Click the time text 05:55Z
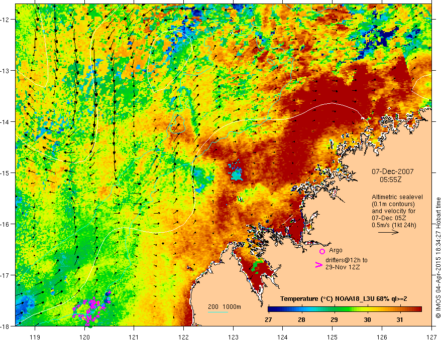Image resolution: width=442 pixels, height=341 pixels. (x=390, y=180)
